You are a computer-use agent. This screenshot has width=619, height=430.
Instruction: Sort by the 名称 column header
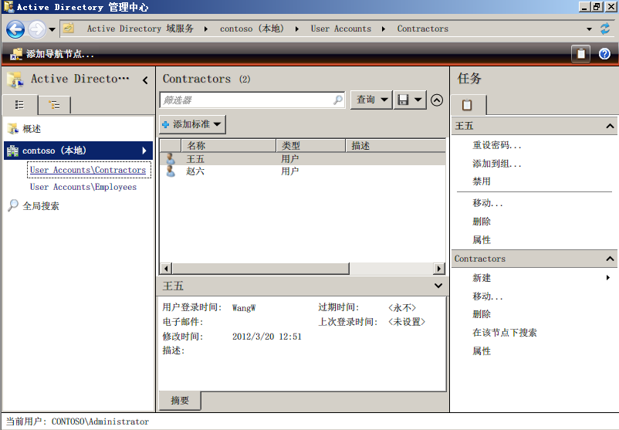[x=228, y=146]
